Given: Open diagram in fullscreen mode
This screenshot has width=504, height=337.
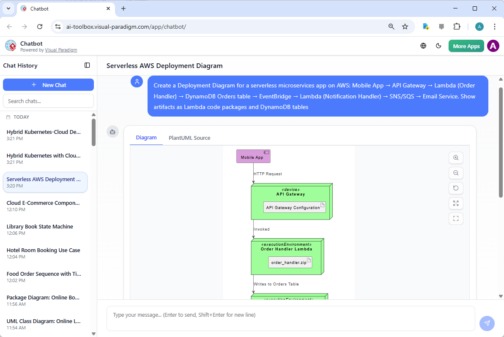Looking at the screenshot, I should point(456,218).
